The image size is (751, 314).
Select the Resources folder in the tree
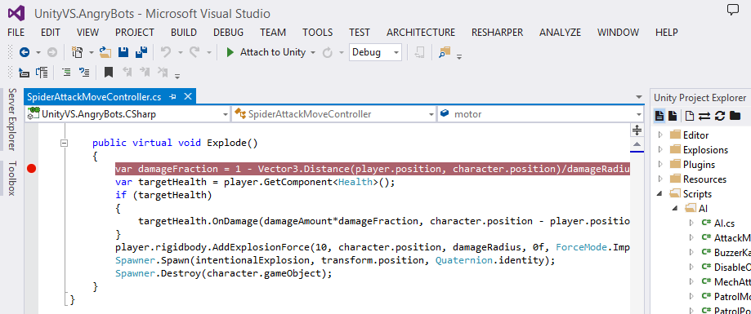tap(704, 179)
